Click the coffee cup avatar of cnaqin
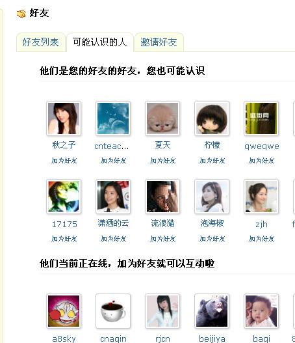The width and height of the screenshot is (295, 343). pyautogui.click(x=113, y=311)
